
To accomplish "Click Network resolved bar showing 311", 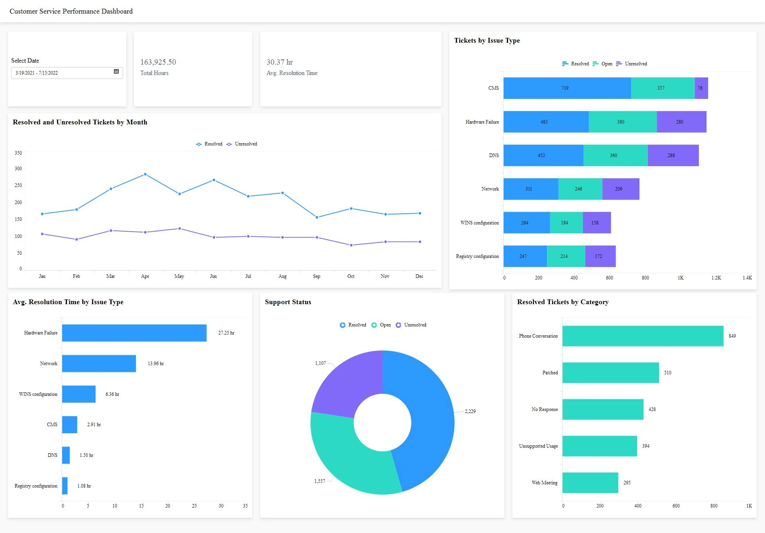I will coord(531,189).
